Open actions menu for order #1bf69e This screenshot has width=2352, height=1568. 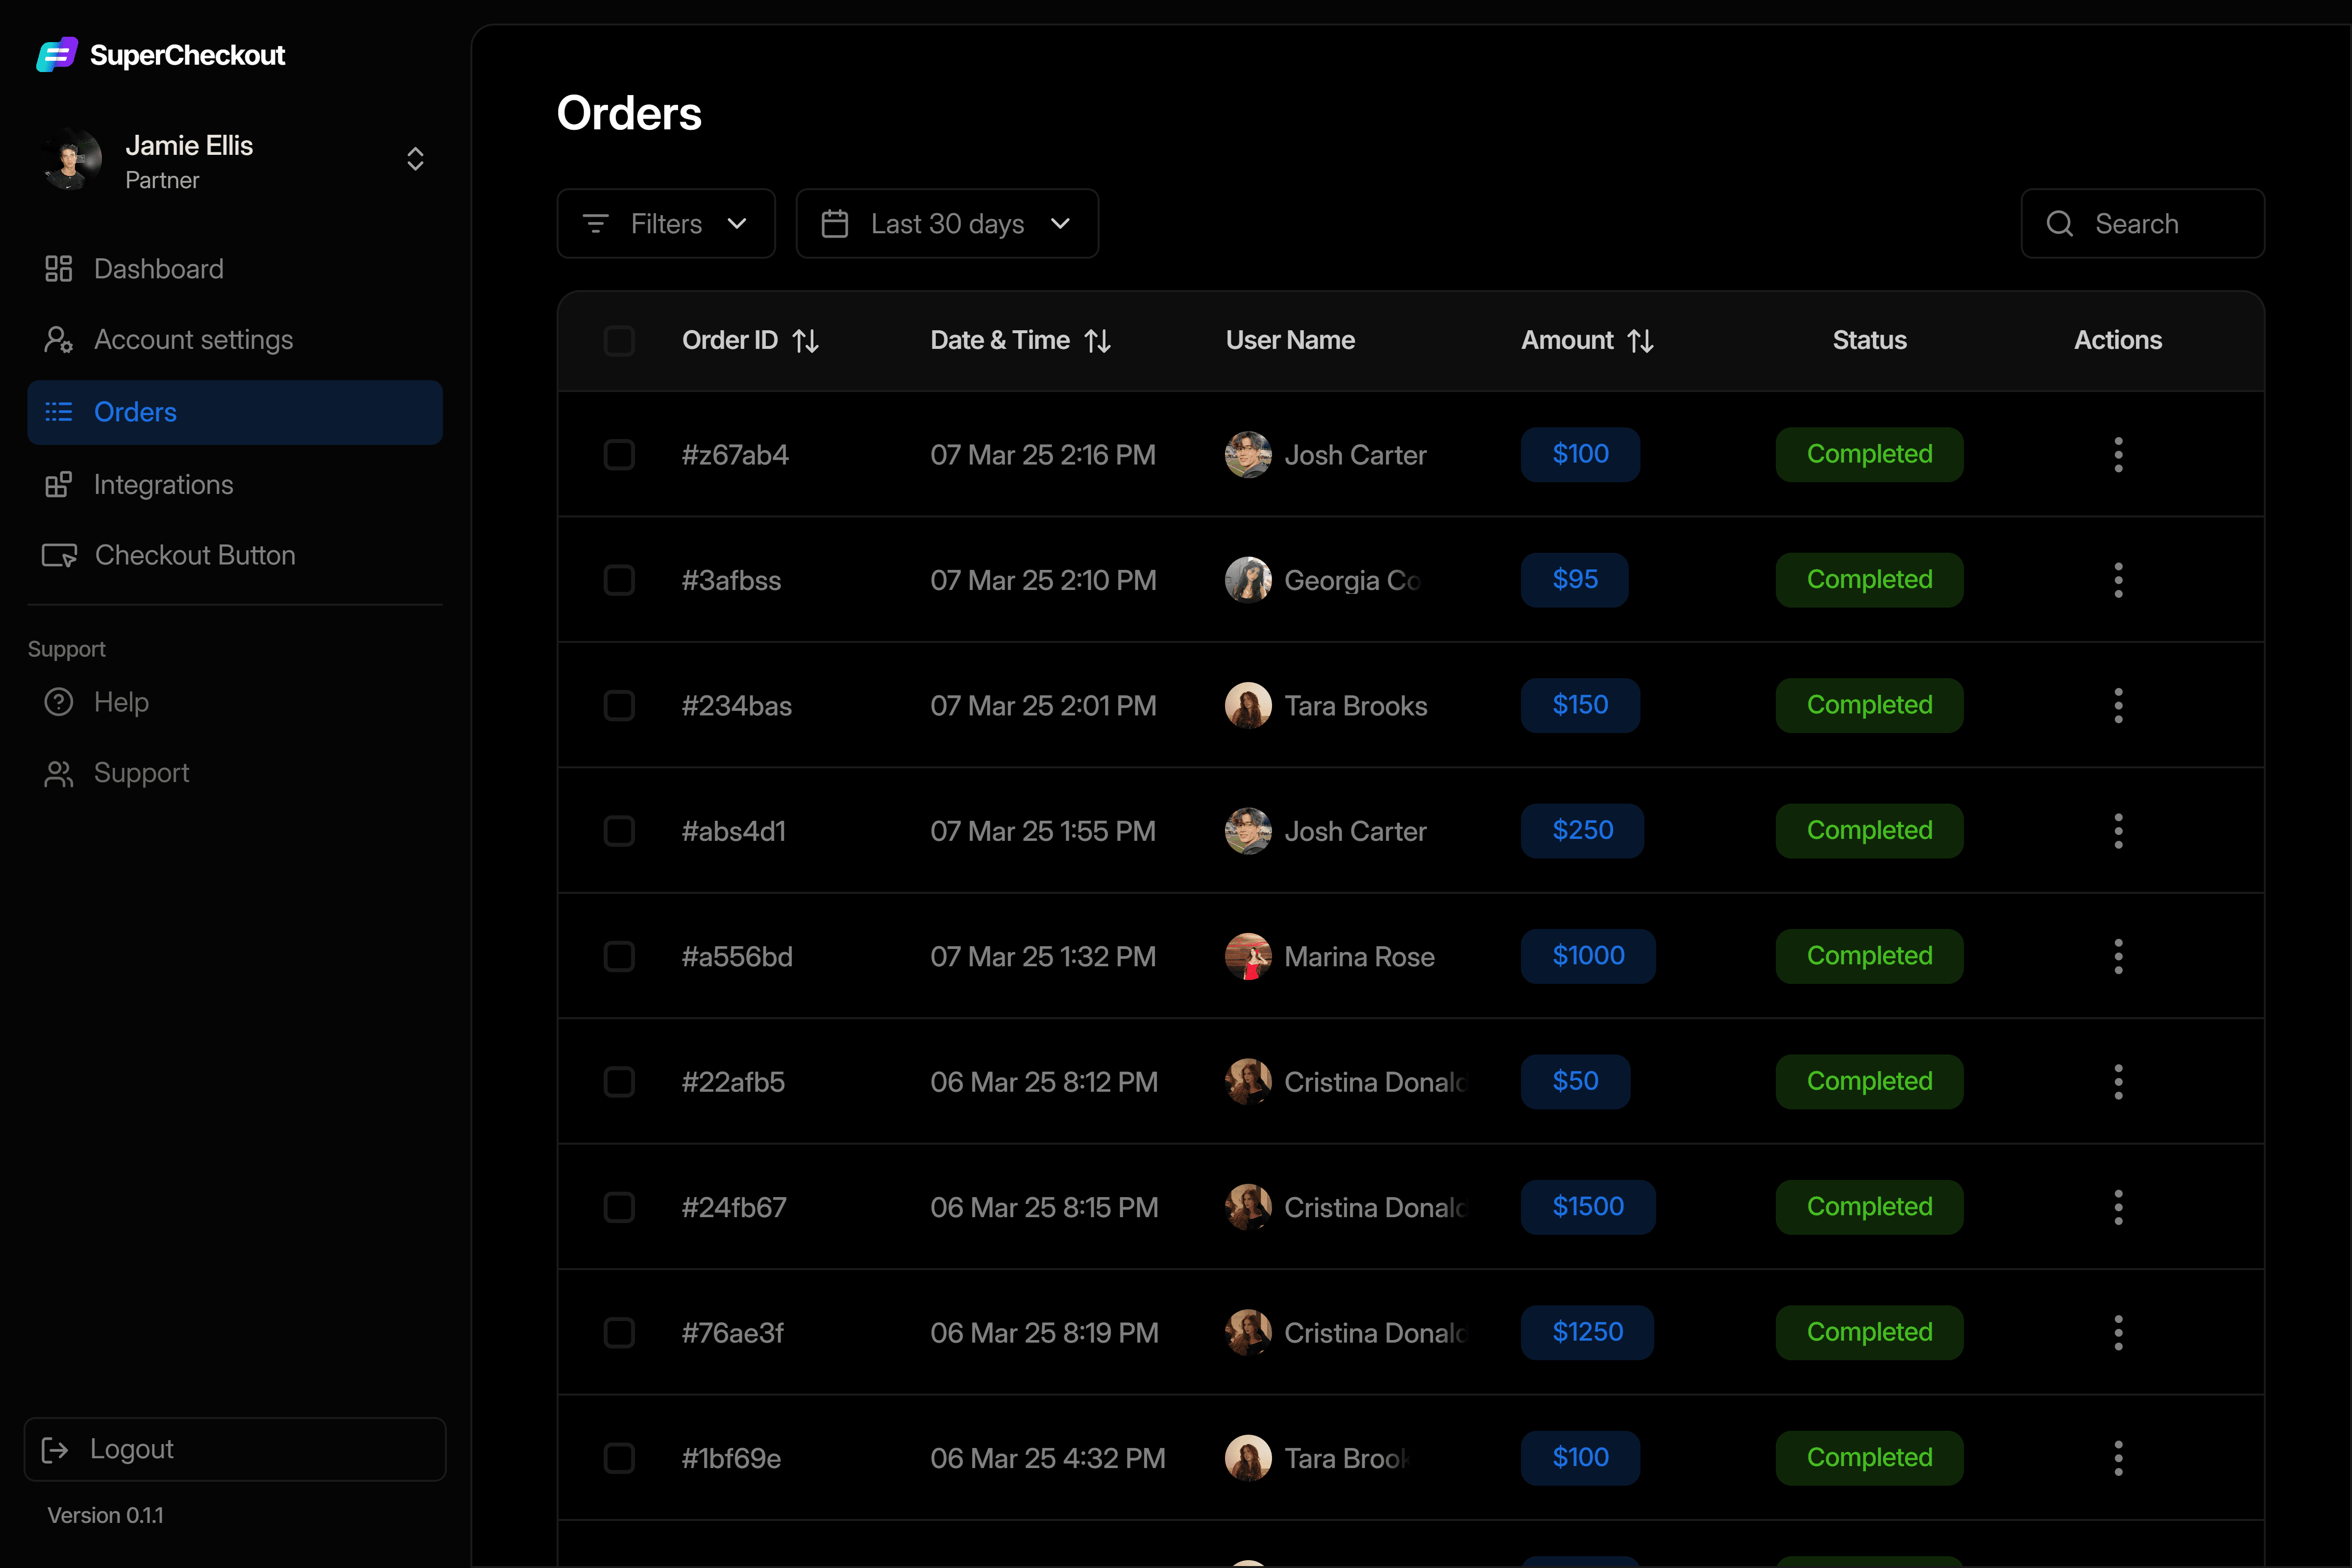(2118, 1458)
